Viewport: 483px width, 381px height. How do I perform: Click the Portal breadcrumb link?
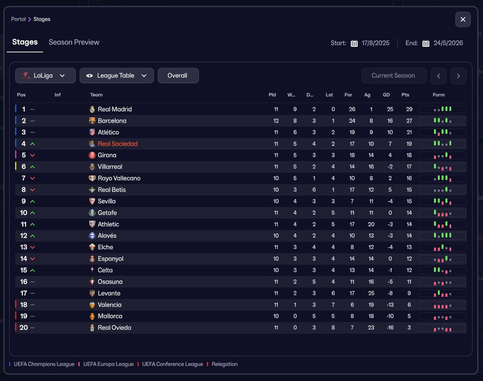[18, 19]
